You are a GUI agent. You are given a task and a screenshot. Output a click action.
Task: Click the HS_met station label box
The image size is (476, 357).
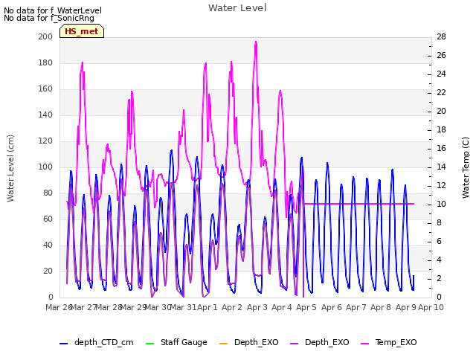point(82,31)
